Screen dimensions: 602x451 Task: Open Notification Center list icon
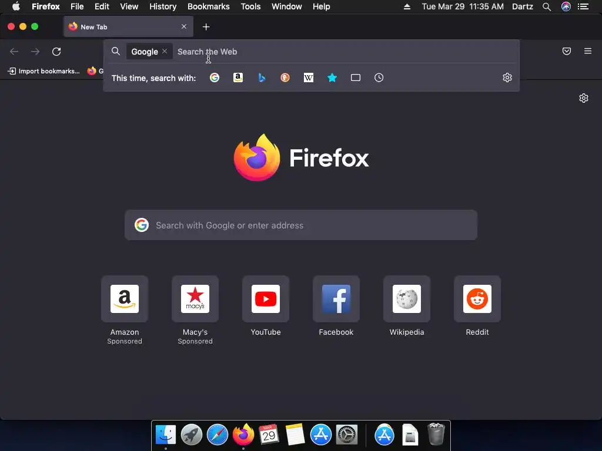pyautogui.click(x=583, y=6)
